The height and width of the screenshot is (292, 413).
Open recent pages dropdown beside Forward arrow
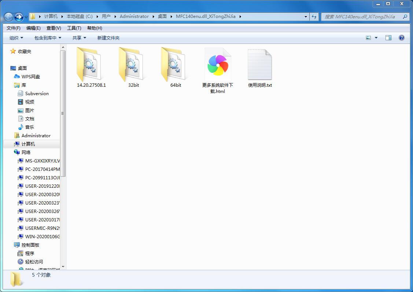click(x=26, y=17)
